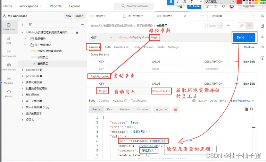
Task: Open the Workspaces dropdown
Action: (x=31, y=6)
